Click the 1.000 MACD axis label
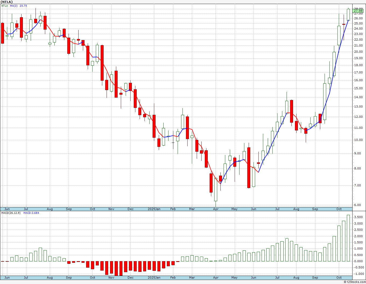 [358, 248]
